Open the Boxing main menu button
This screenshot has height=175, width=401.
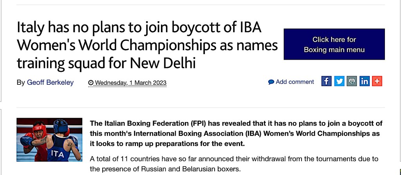tap(334, 44)
